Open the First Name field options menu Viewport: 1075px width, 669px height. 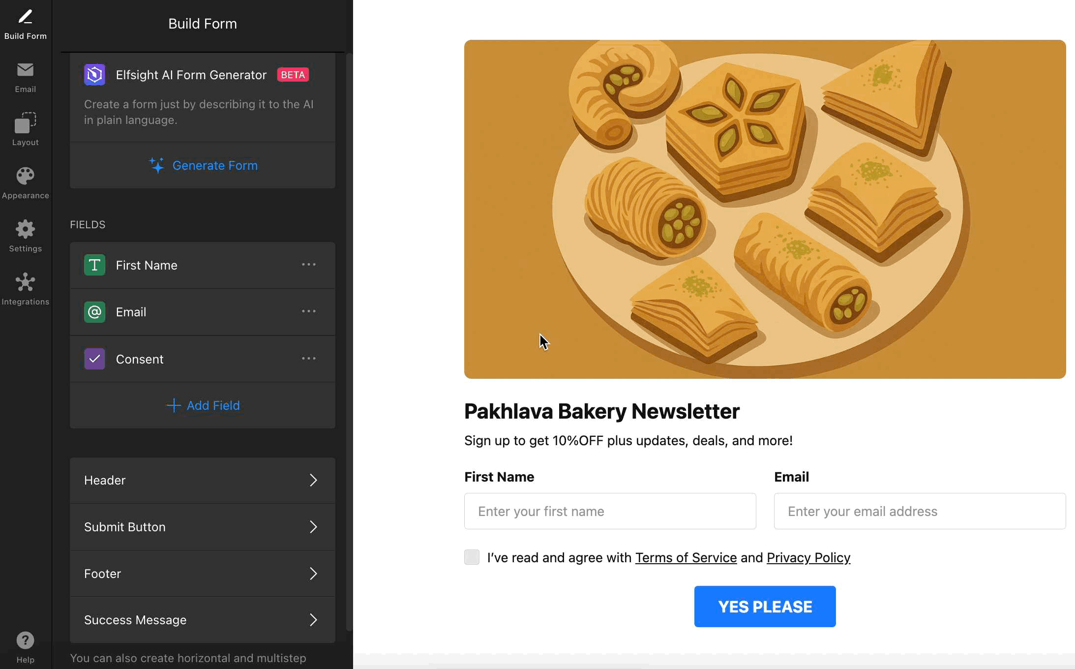309,265
